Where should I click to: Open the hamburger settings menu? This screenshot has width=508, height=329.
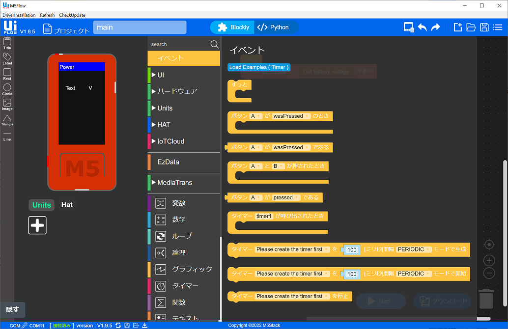click(498, 27)
